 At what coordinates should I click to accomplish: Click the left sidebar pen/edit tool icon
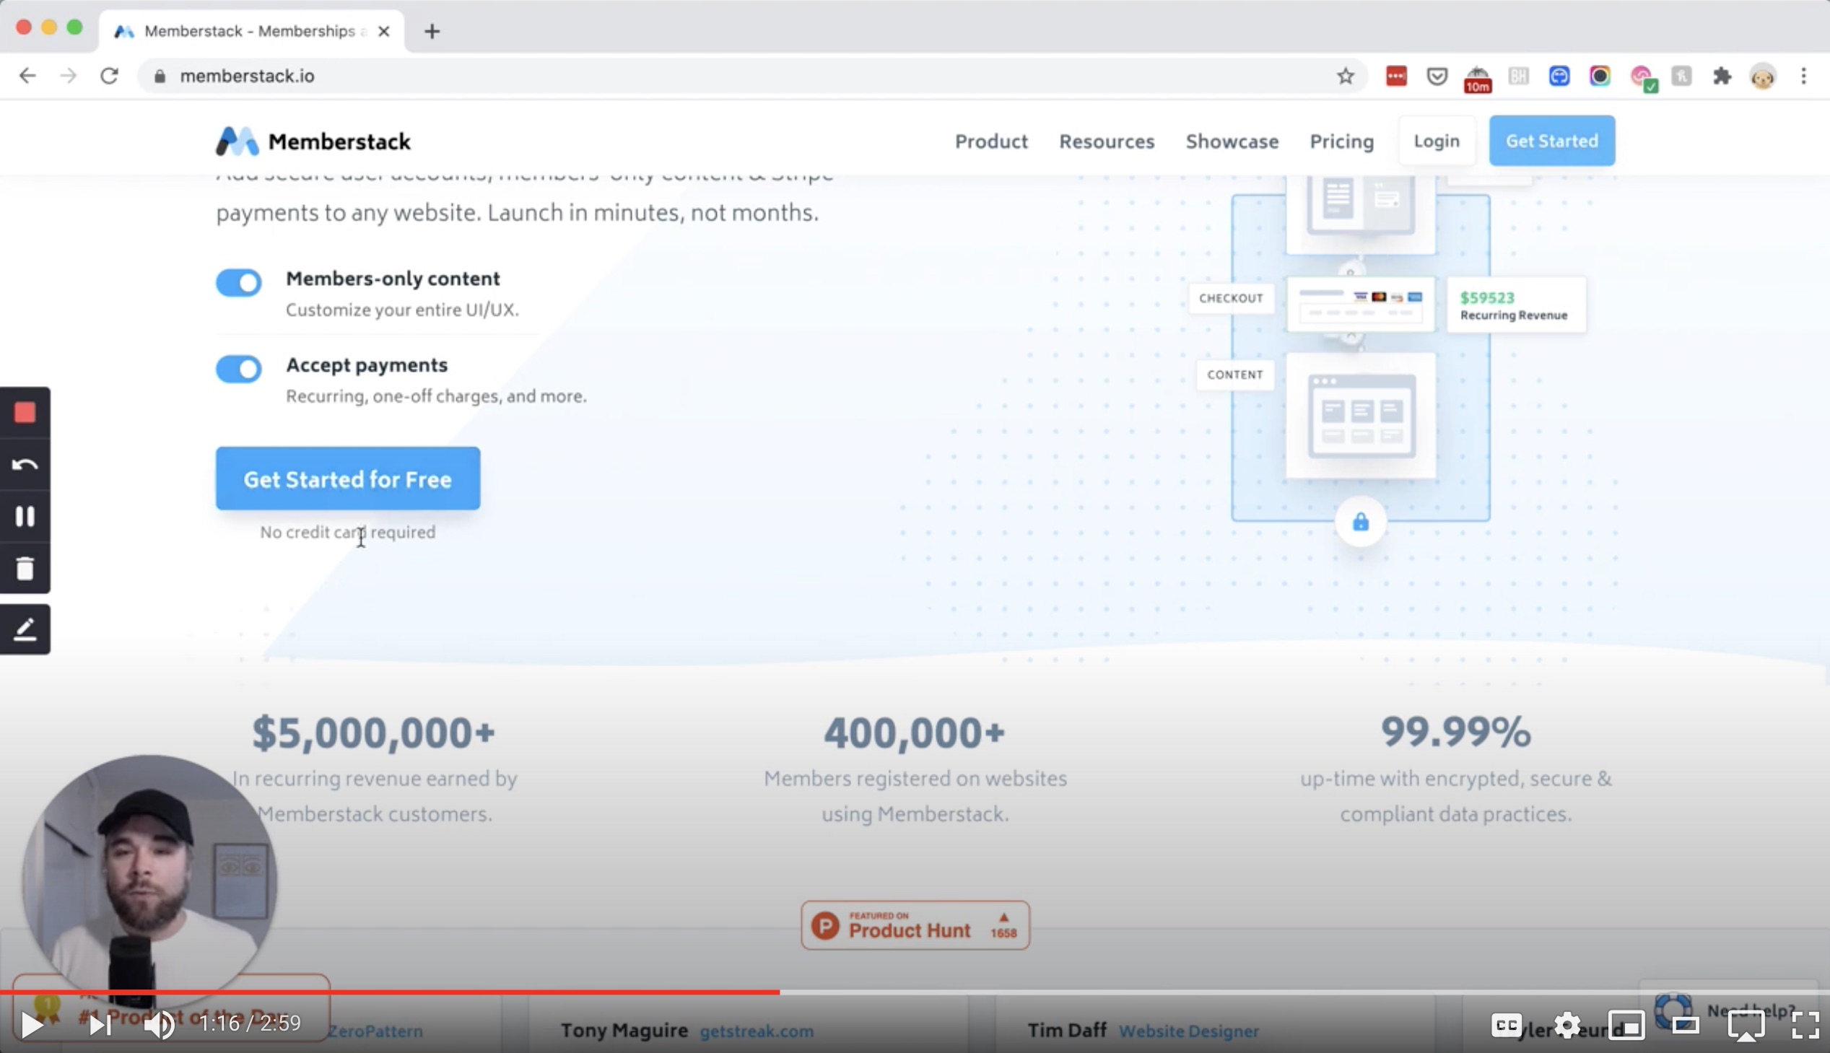pyautogui.click(x=25, y=629)
